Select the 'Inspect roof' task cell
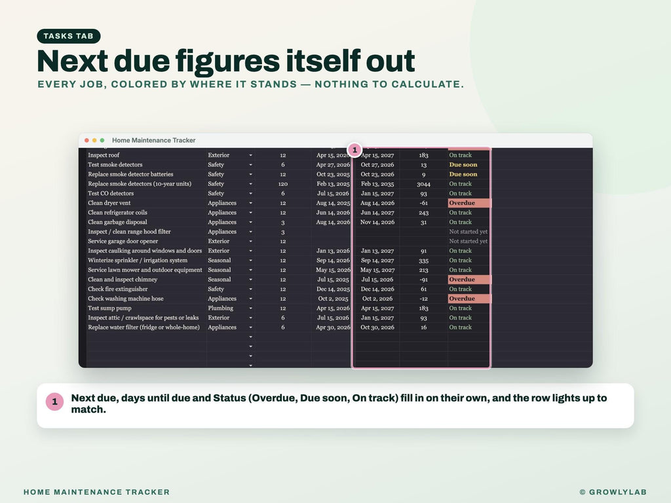Image resolution: width=671 pixels, height=503 pixels. 146,155
